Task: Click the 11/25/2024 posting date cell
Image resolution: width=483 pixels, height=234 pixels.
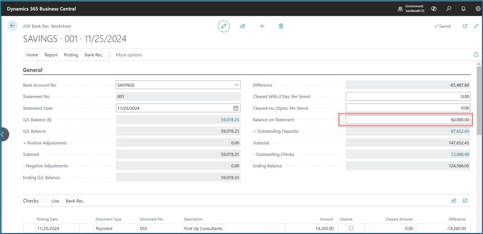Action: click(x=57, y=229)
